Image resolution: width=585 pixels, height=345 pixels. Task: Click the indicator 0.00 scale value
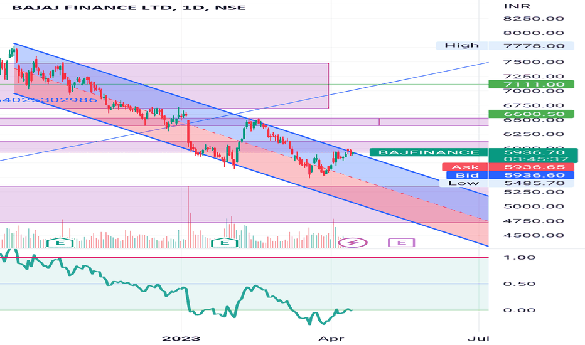[x=519, y=310]
